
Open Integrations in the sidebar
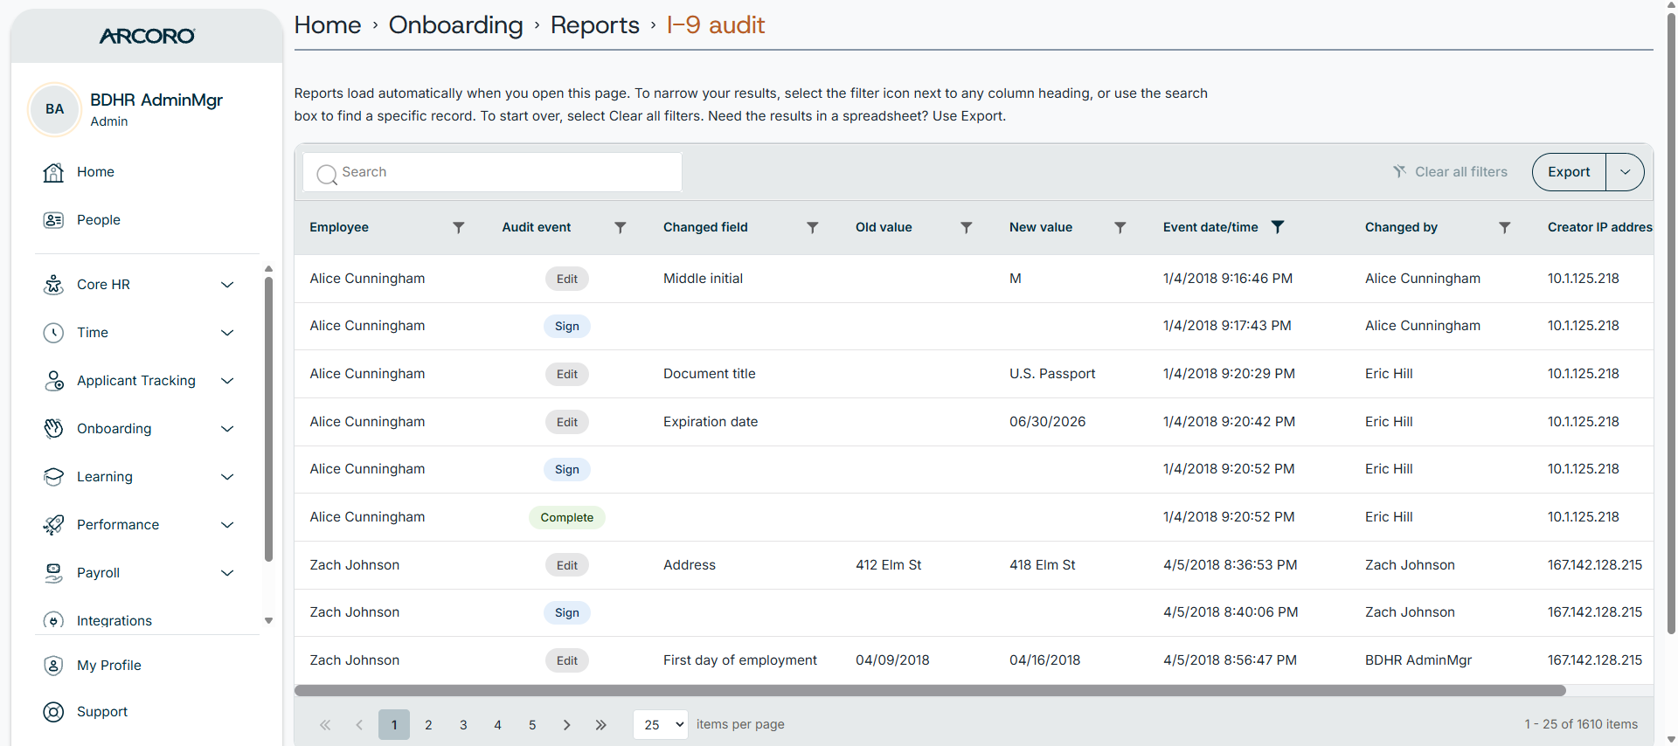(x=114, y=621)
